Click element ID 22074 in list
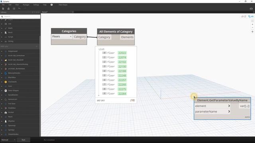The width and height of the screenshot is (255, 143). (122, 58)
